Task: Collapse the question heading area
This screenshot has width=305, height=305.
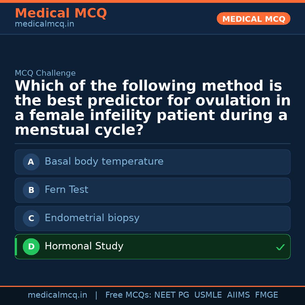Action: pos(152,107)
